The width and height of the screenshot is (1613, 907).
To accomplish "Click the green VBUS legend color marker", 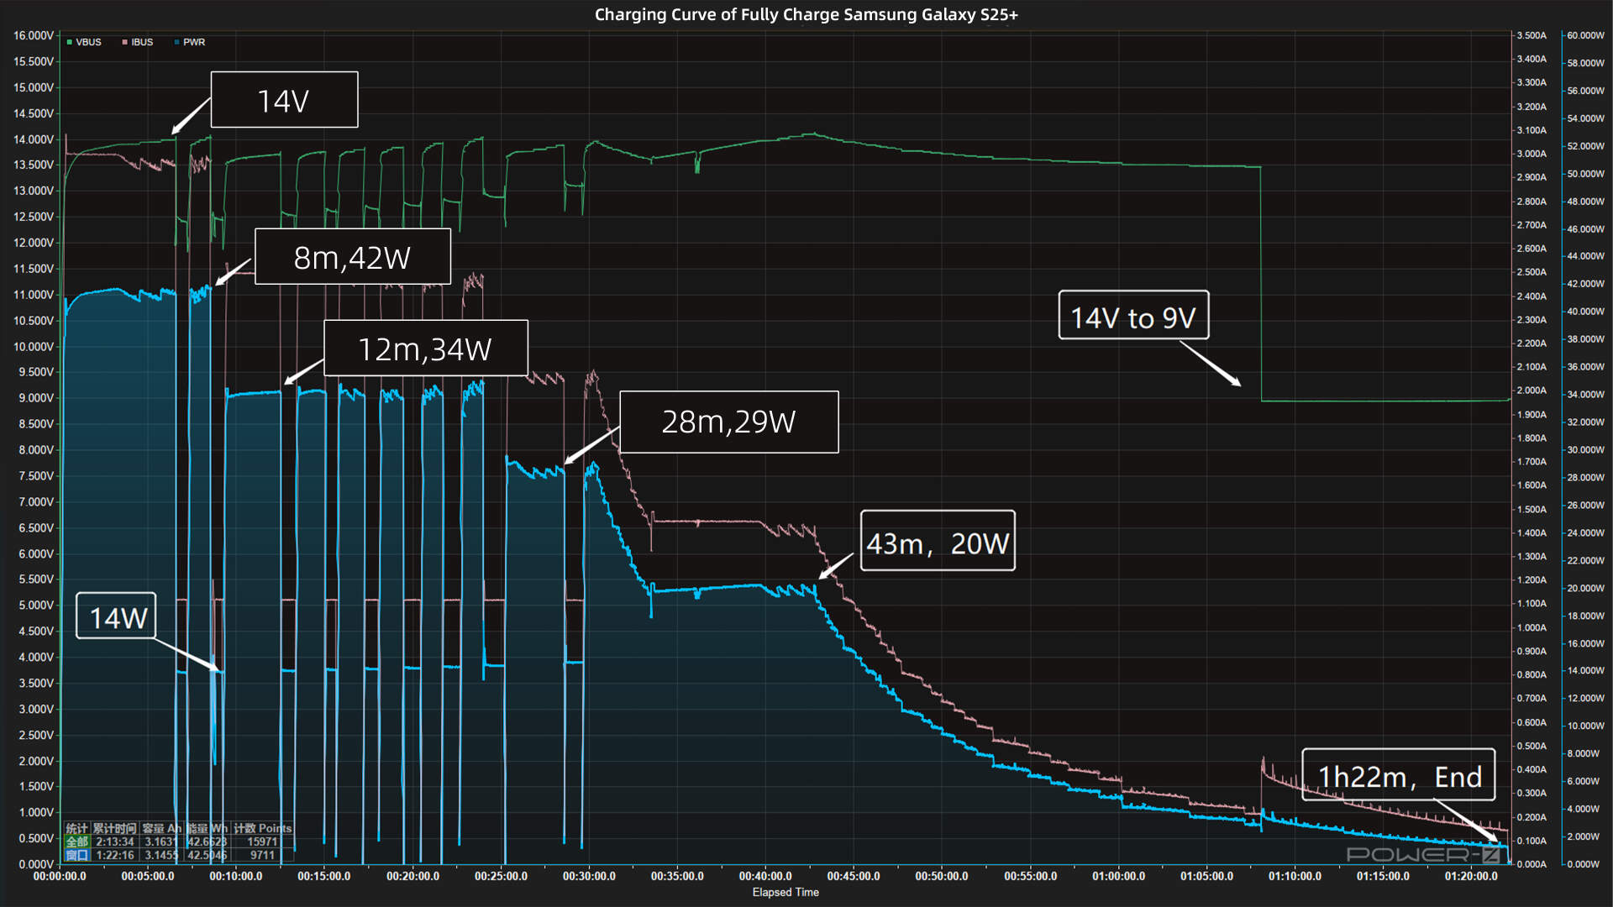I will [x=69, y=42].
